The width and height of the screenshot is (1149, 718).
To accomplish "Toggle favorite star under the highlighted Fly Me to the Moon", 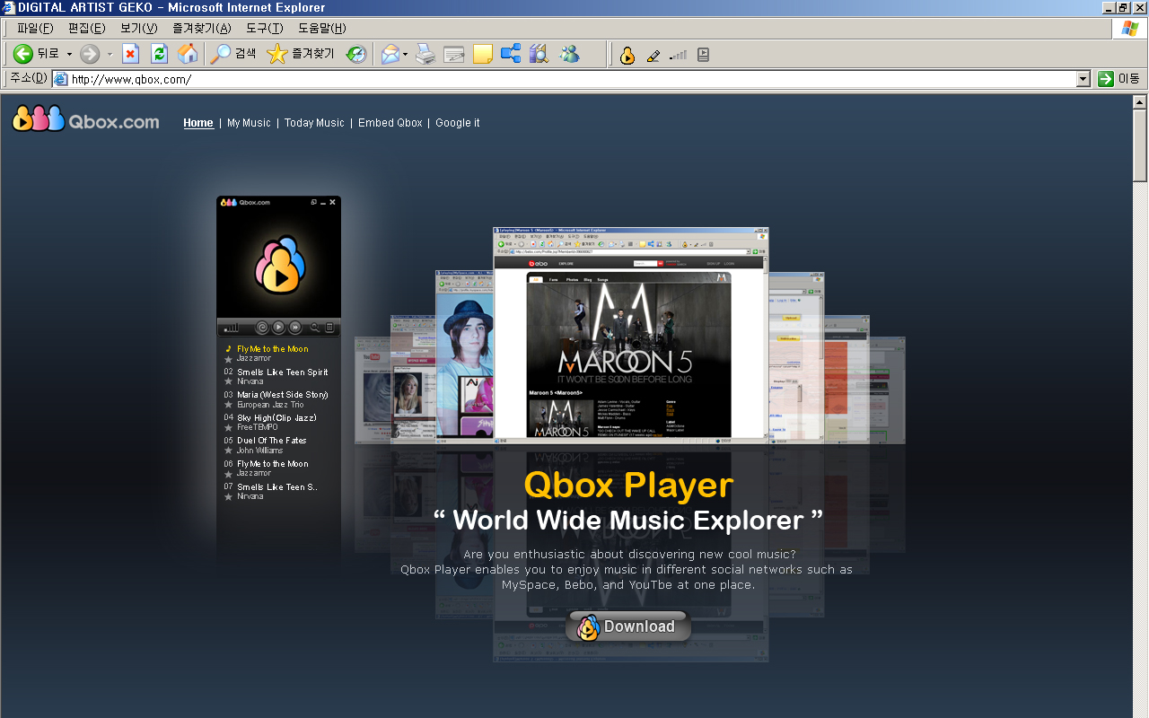I will click(x=228, y=359).
